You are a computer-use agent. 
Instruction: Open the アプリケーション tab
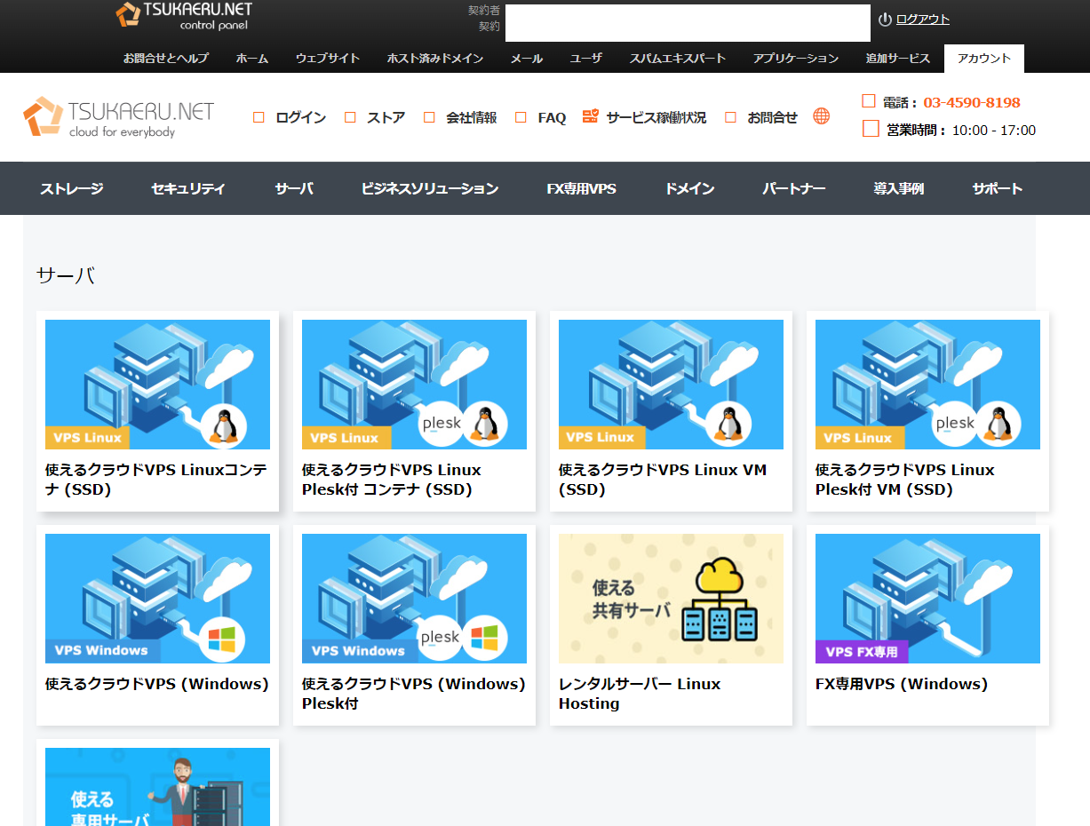click(796, 59)
